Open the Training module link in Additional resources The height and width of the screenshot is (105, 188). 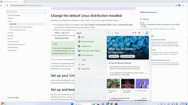click(160, 25)
